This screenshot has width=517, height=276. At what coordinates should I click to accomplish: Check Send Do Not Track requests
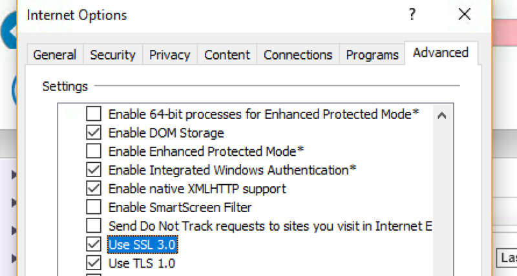(94, 226)
